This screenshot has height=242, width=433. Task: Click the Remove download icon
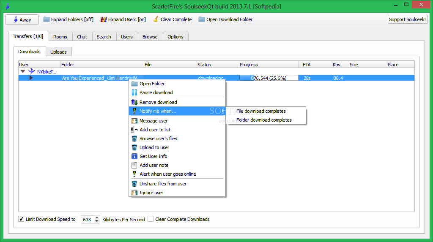pos(134,102)
